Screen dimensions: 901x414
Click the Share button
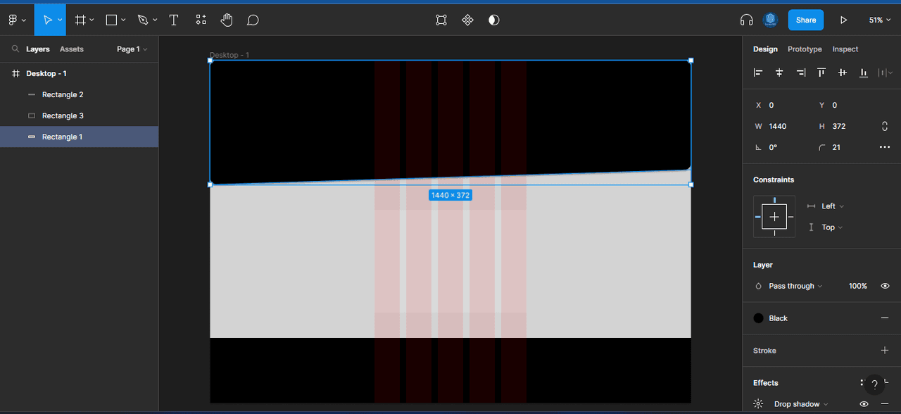[x=805, y=20]
